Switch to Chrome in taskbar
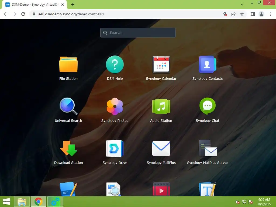This screenshot has width=276, height=207. coord(38,202)
